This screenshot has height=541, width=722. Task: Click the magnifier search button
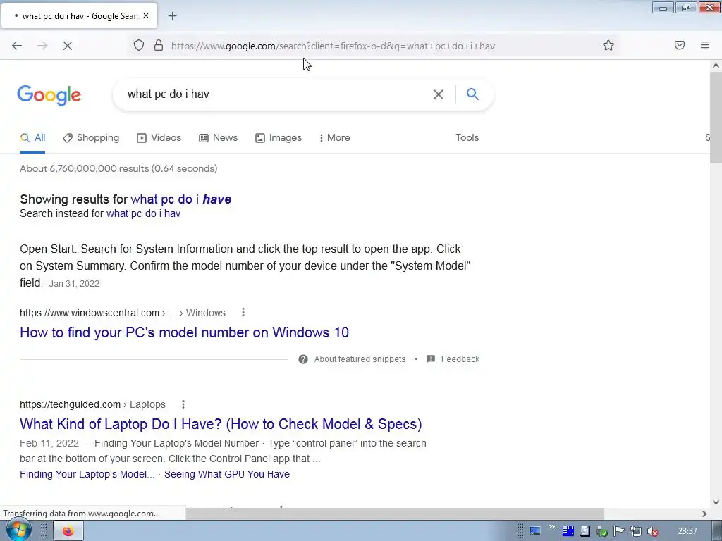pos(472,94)
